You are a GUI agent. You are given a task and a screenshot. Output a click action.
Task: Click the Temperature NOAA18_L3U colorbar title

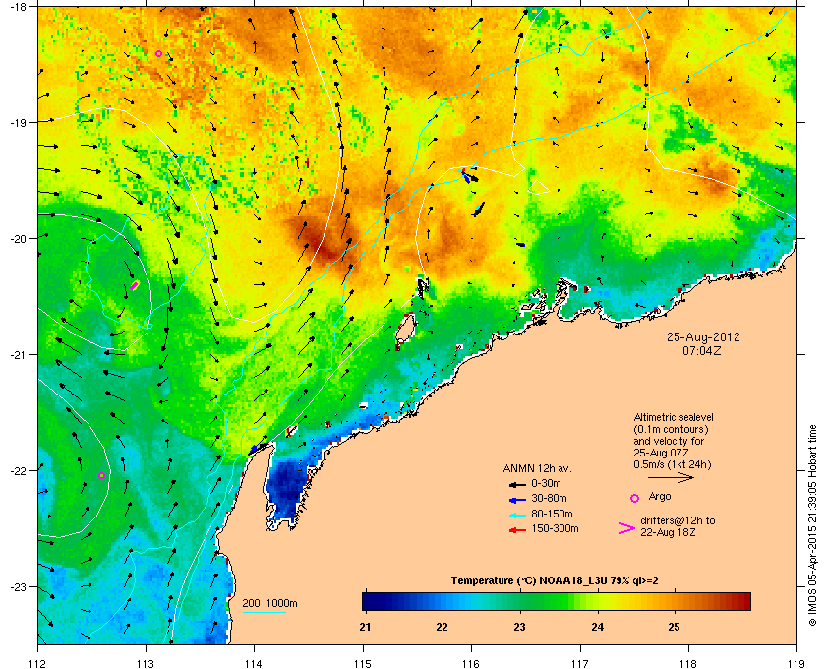click(x=555, y=581)
